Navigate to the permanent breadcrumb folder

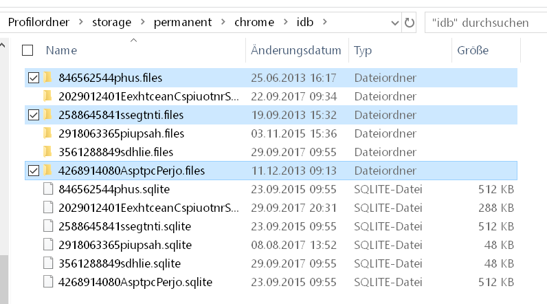(x=182, y=22)
